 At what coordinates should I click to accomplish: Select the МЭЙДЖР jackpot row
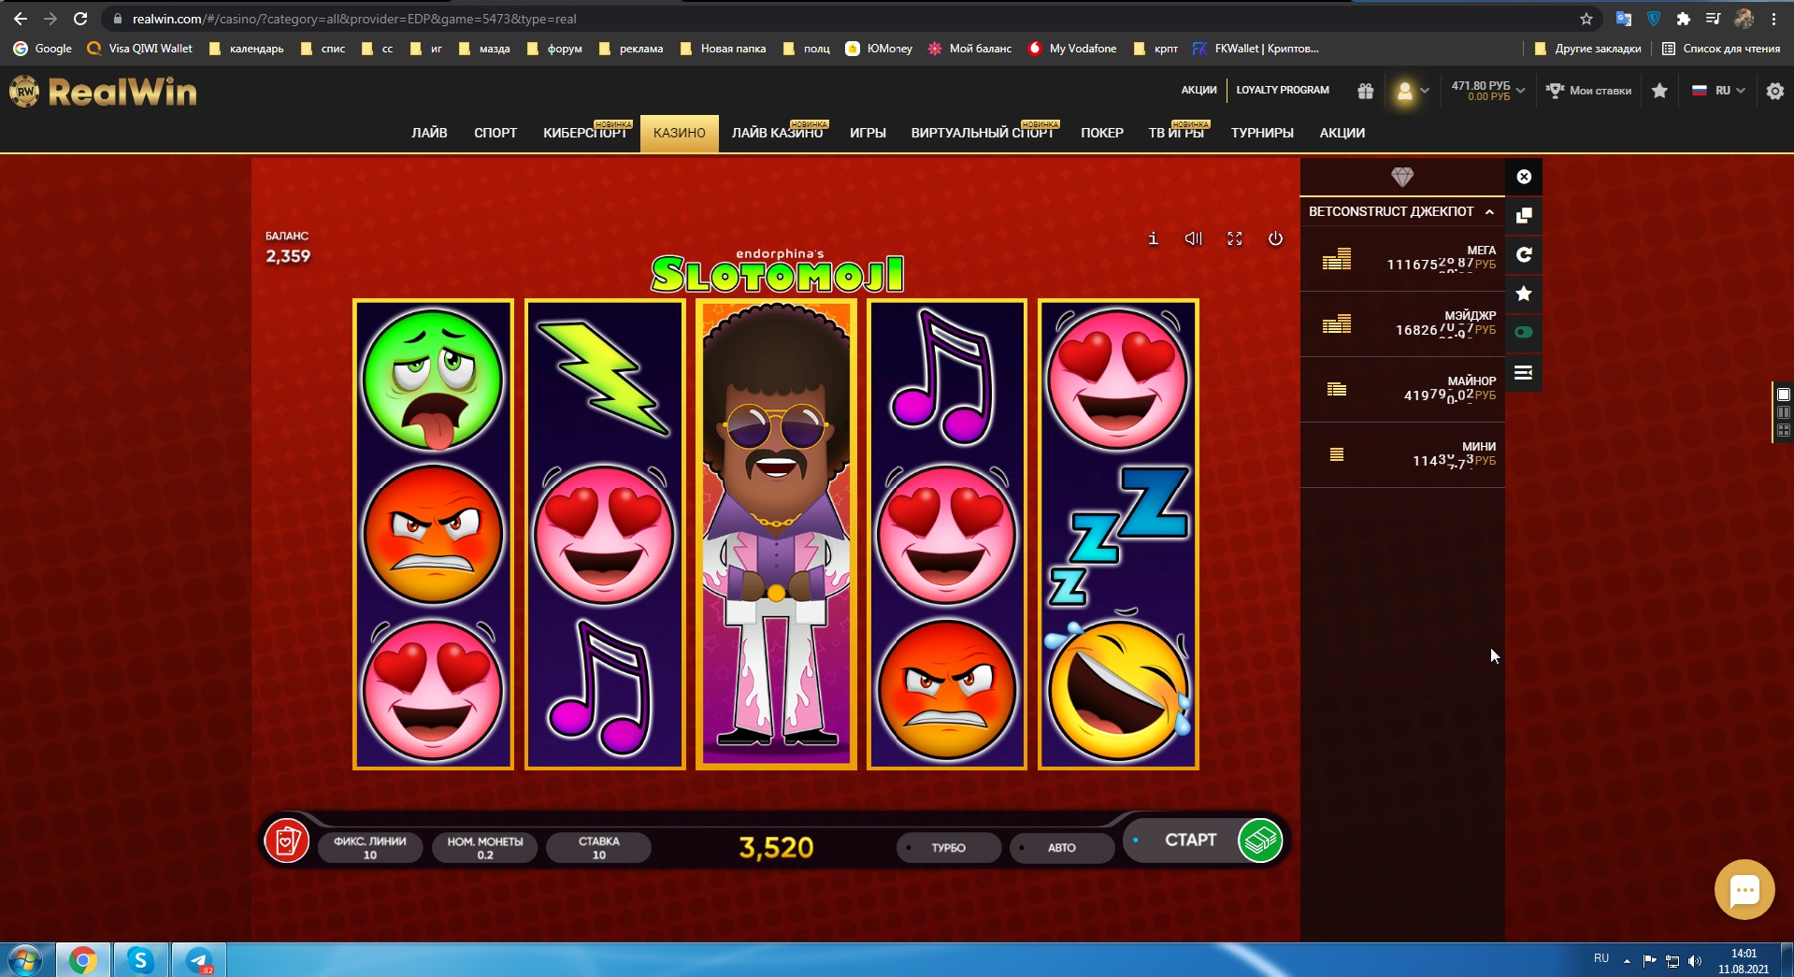(x=1402, y=324)
